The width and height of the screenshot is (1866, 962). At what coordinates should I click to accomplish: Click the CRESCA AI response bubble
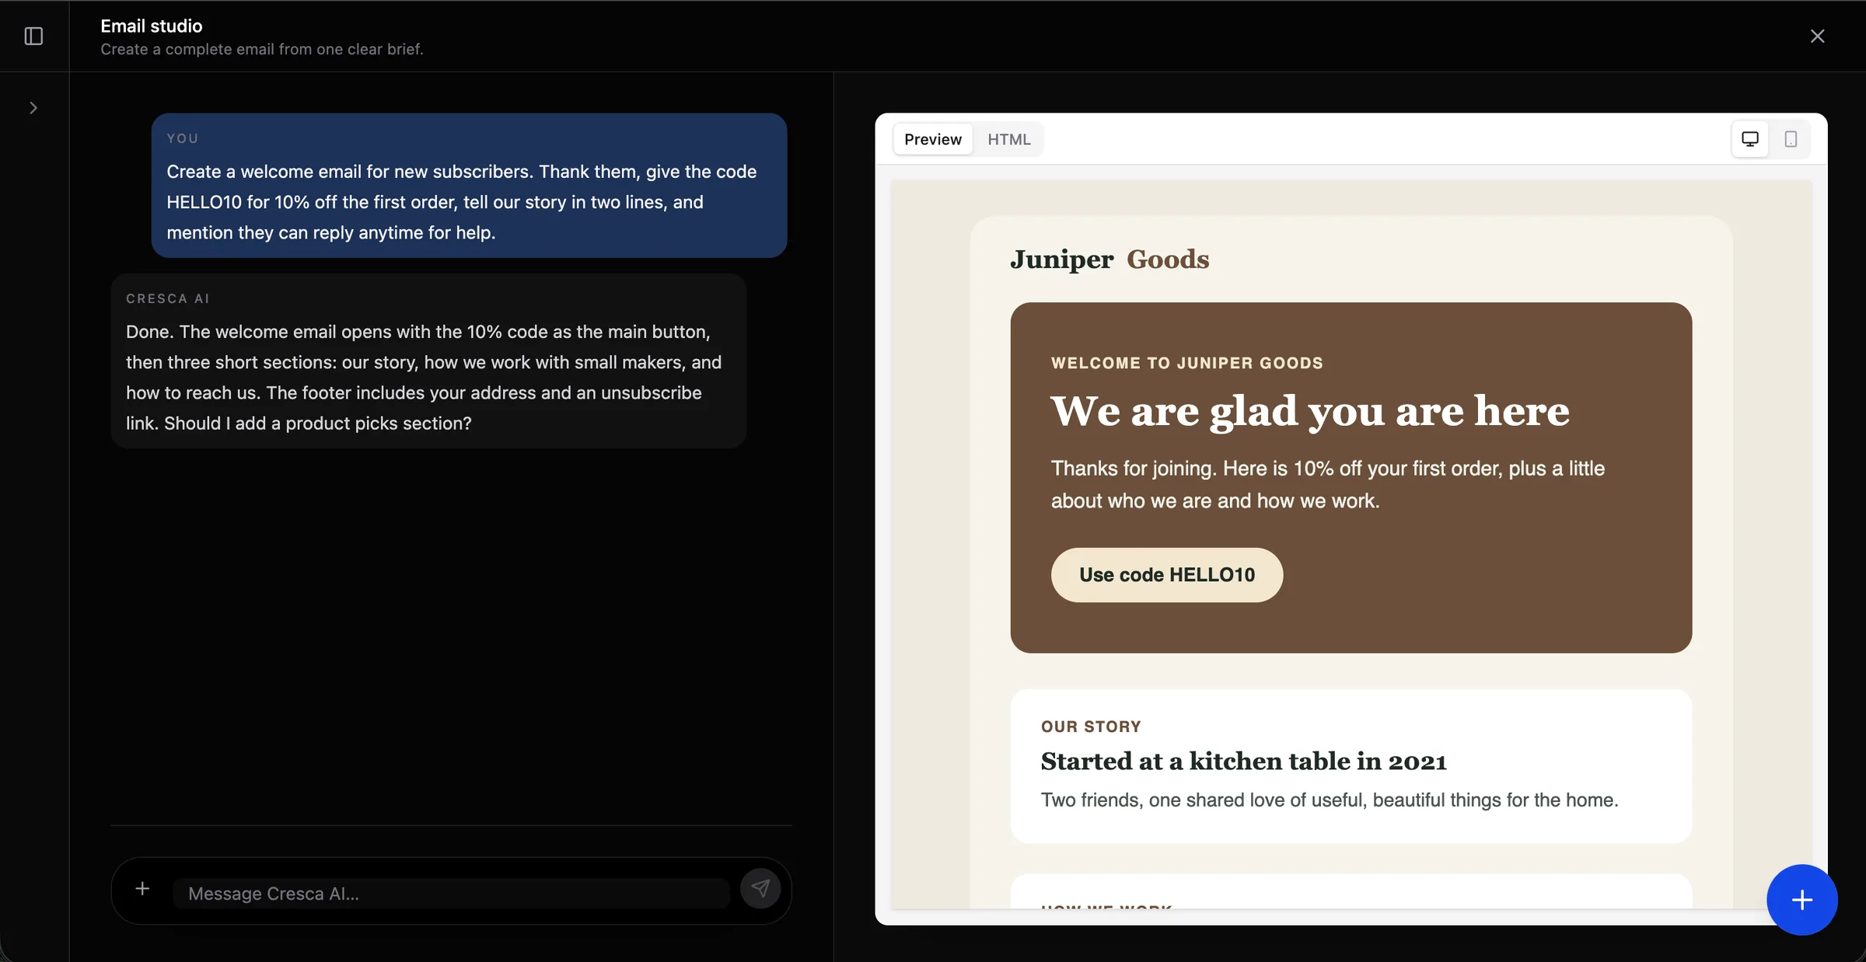[428, 361]
